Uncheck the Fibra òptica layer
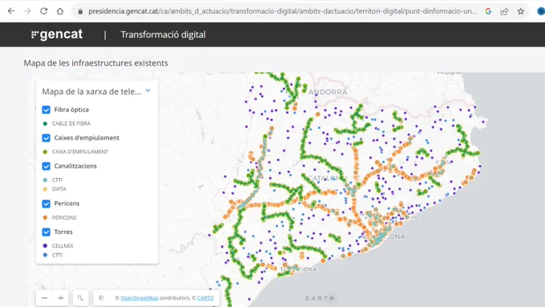Image resolution: width=545 pixels, height=307 pixels. [x=46, y=110]
